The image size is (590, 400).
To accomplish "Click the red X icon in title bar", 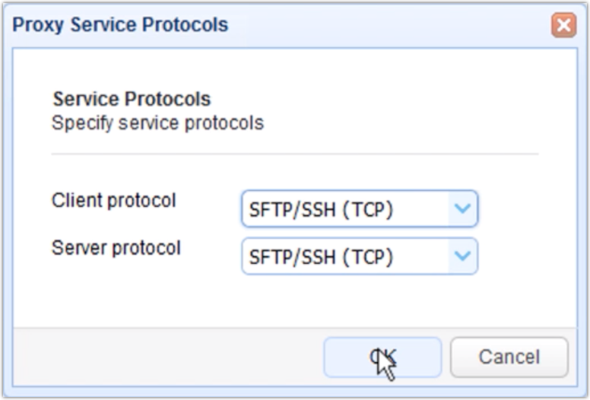I will pos(563,25).
